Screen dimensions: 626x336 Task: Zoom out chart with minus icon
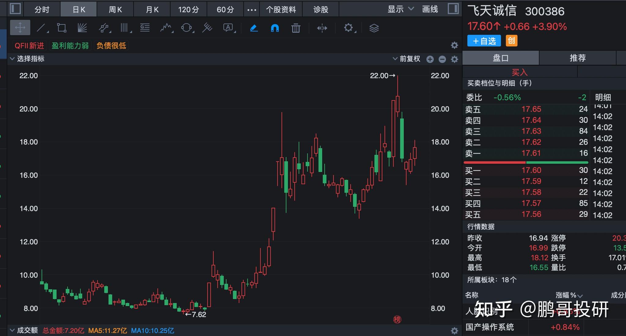(442, 59)
